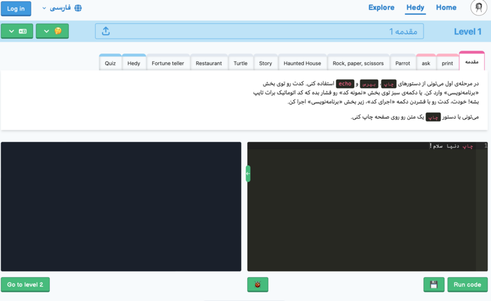Open the user profile avatar
491x301 pixels.
479,8
